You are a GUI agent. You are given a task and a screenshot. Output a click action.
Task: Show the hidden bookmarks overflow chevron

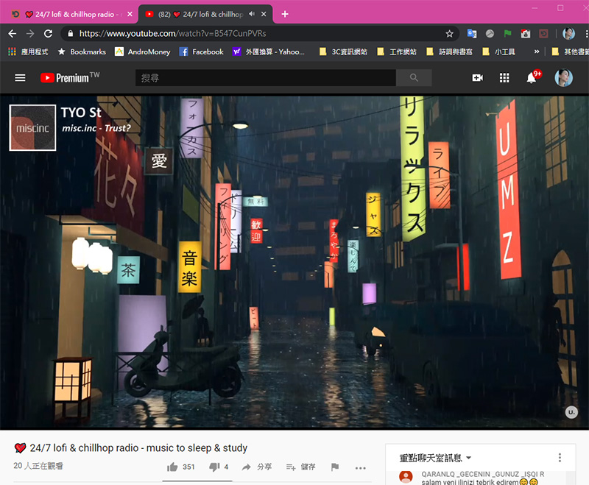537,52
